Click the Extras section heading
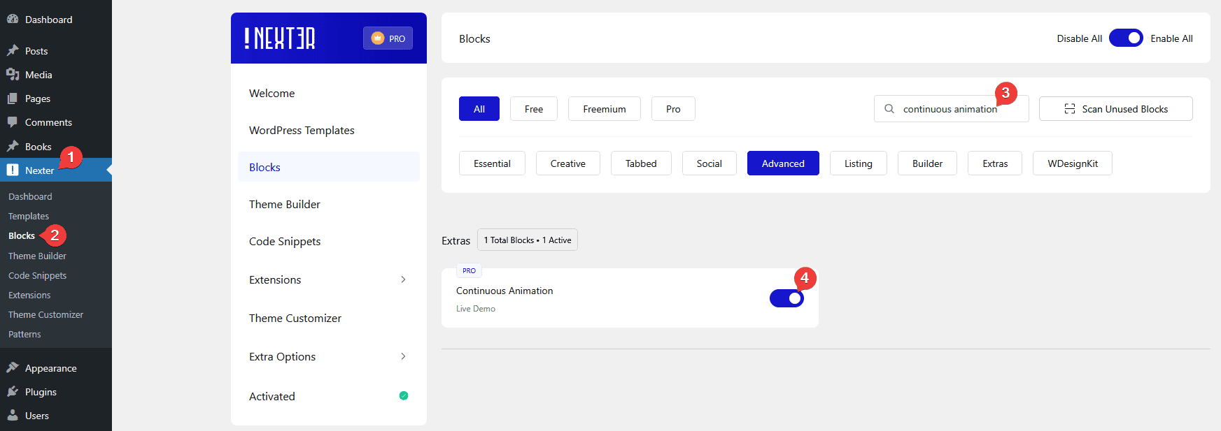Image resolution: width=1221 pixels, height=431 pixels. pos(456,240)
